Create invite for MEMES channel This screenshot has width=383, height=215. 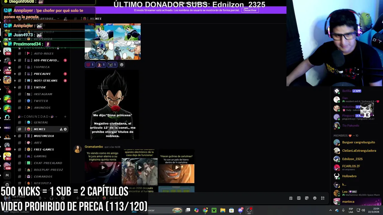point(61,129)
